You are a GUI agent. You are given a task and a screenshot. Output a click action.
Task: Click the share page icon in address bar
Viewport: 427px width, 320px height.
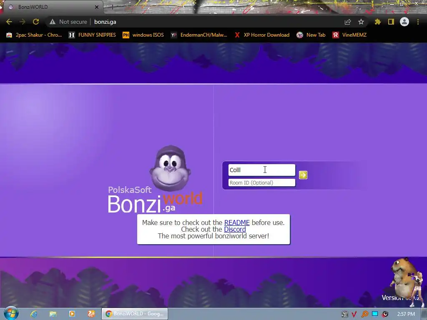pos(348,22)
